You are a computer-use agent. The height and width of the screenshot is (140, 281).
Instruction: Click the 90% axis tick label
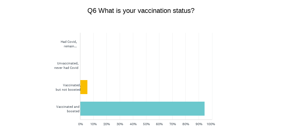click(199, 124)
